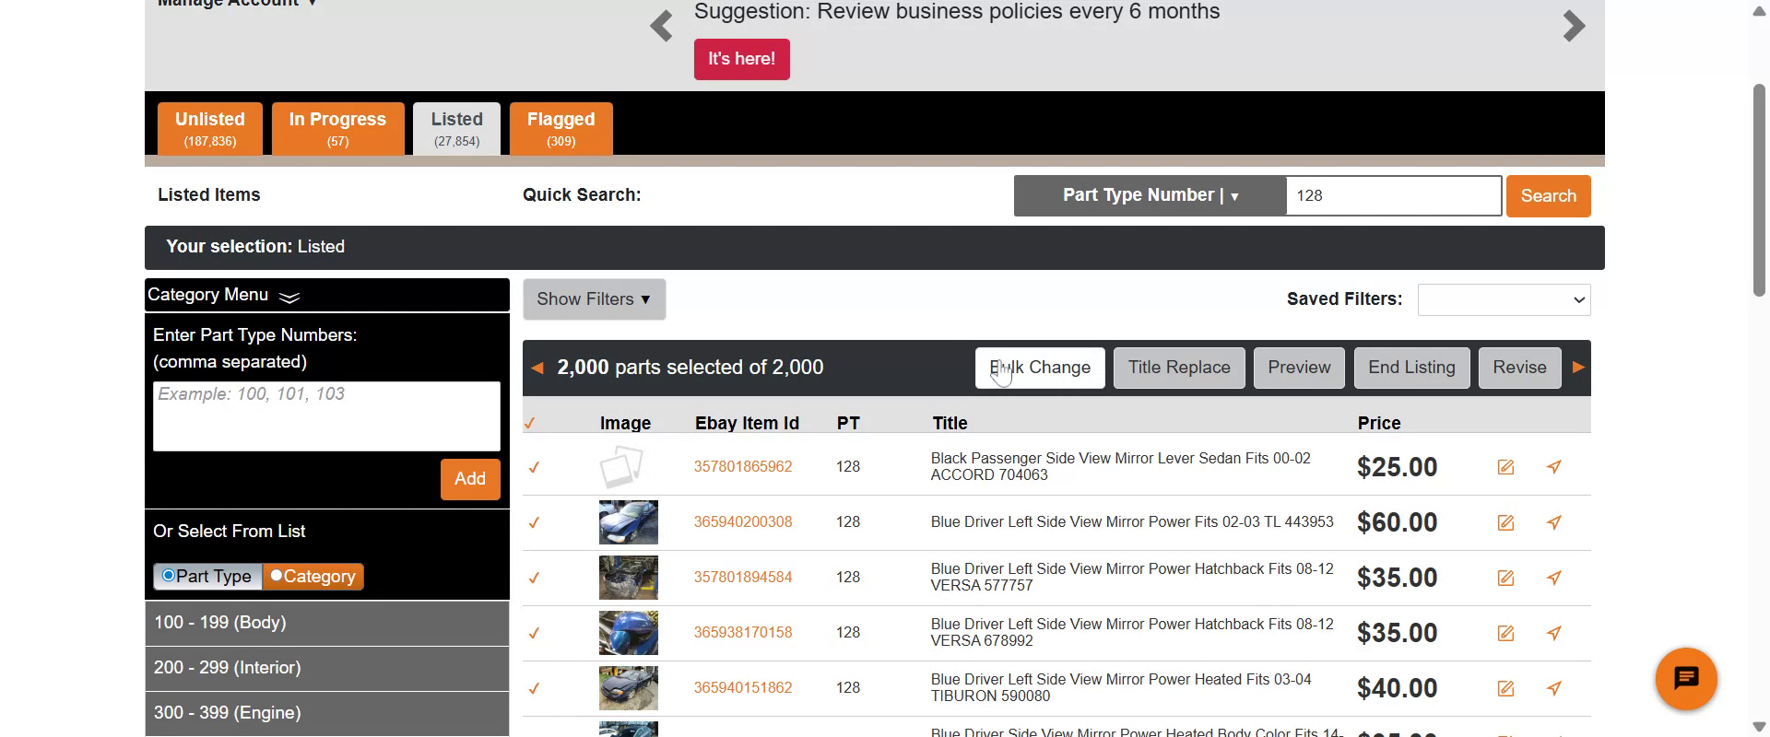The image size is (1770, 737).
Task: Open eBay item 357801865962 link
Action: [x=743, y=467]
